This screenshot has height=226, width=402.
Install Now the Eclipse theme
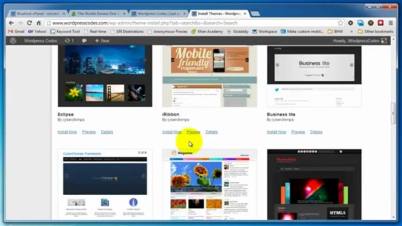[x=67, y=132]
